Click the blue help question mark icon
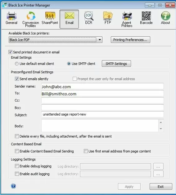This screenshot has height=195, width=176. (x=13, y=186)
